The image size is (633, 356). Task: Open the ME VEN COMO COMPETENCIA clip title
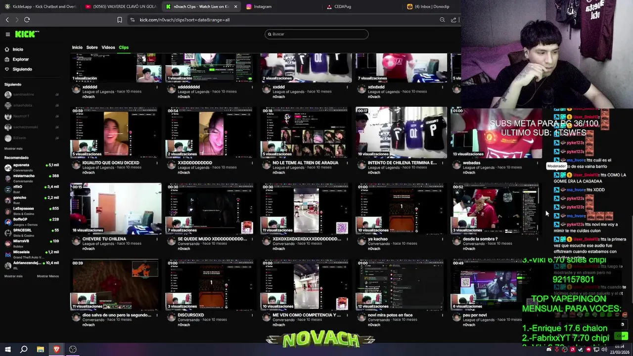point(307,315)
